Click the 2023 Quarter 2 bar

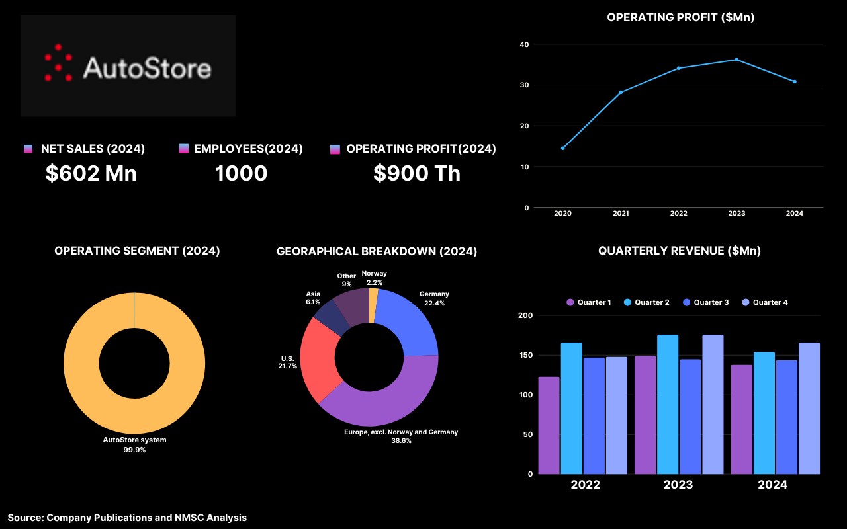(x=668, y=404)
